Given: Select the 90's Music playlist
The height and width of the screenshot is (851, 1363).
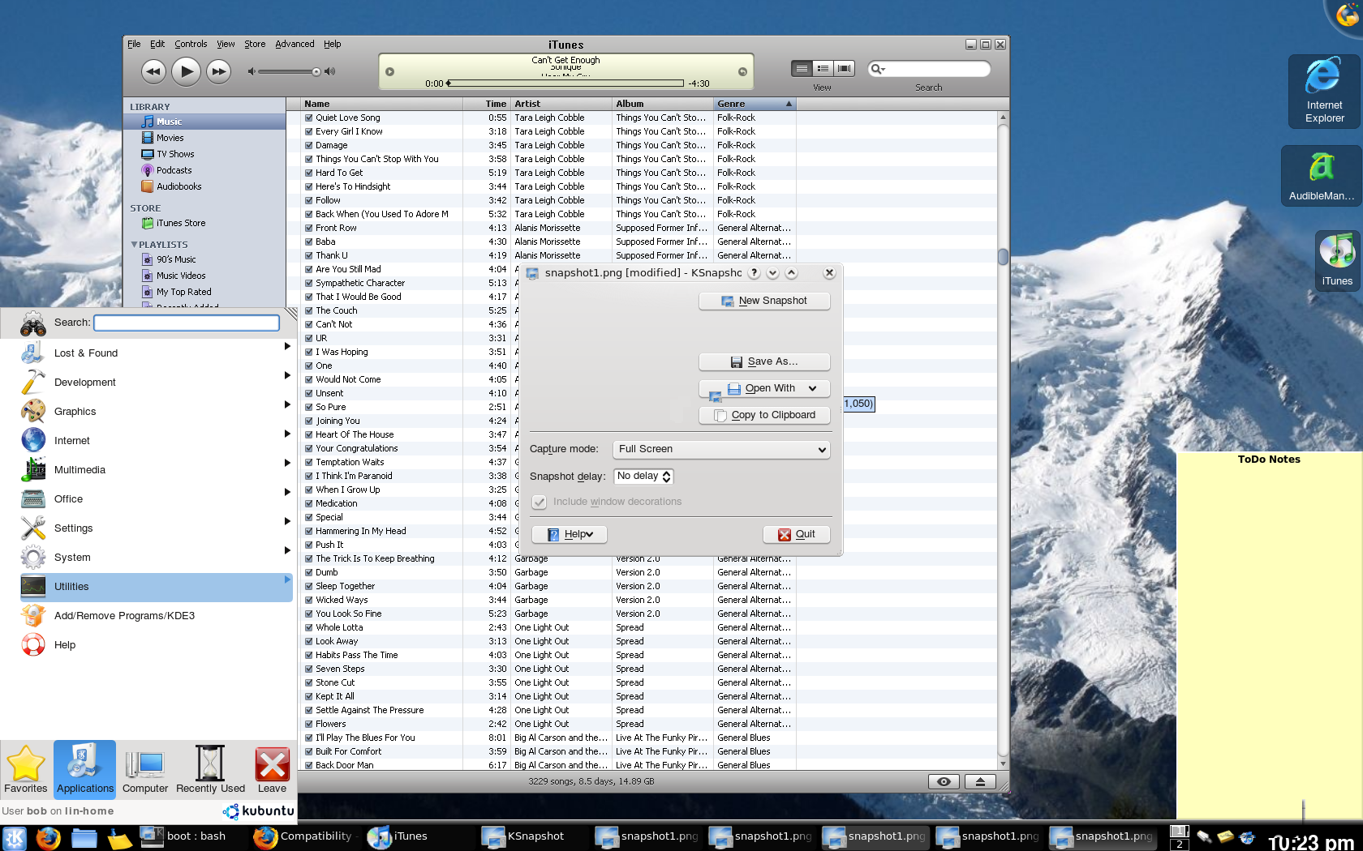Looking at the screenshot, I should point(176,259).
